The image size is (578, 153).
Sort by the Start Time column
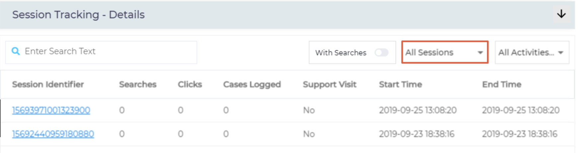tap(400, 84)
